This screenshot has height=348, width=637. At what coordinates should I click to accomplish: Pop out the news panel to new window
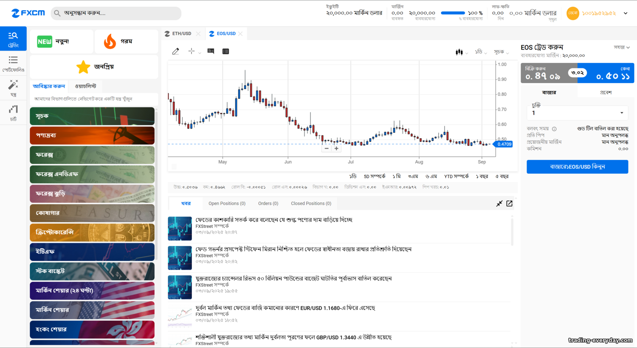click(509, 204)
